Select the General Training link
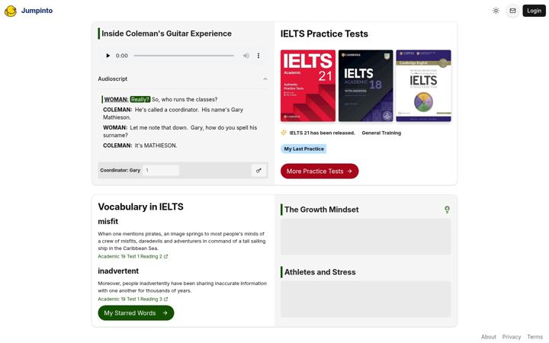Viewport: 549px width, 343px height. coord(381,133)
